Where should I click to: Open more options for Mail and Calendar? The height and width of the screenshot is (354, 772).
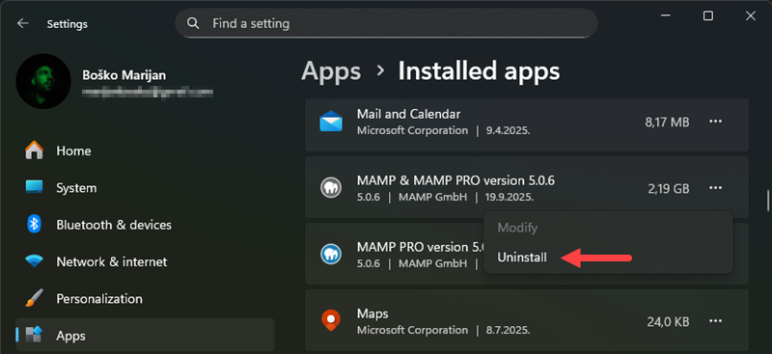[715, 122]
